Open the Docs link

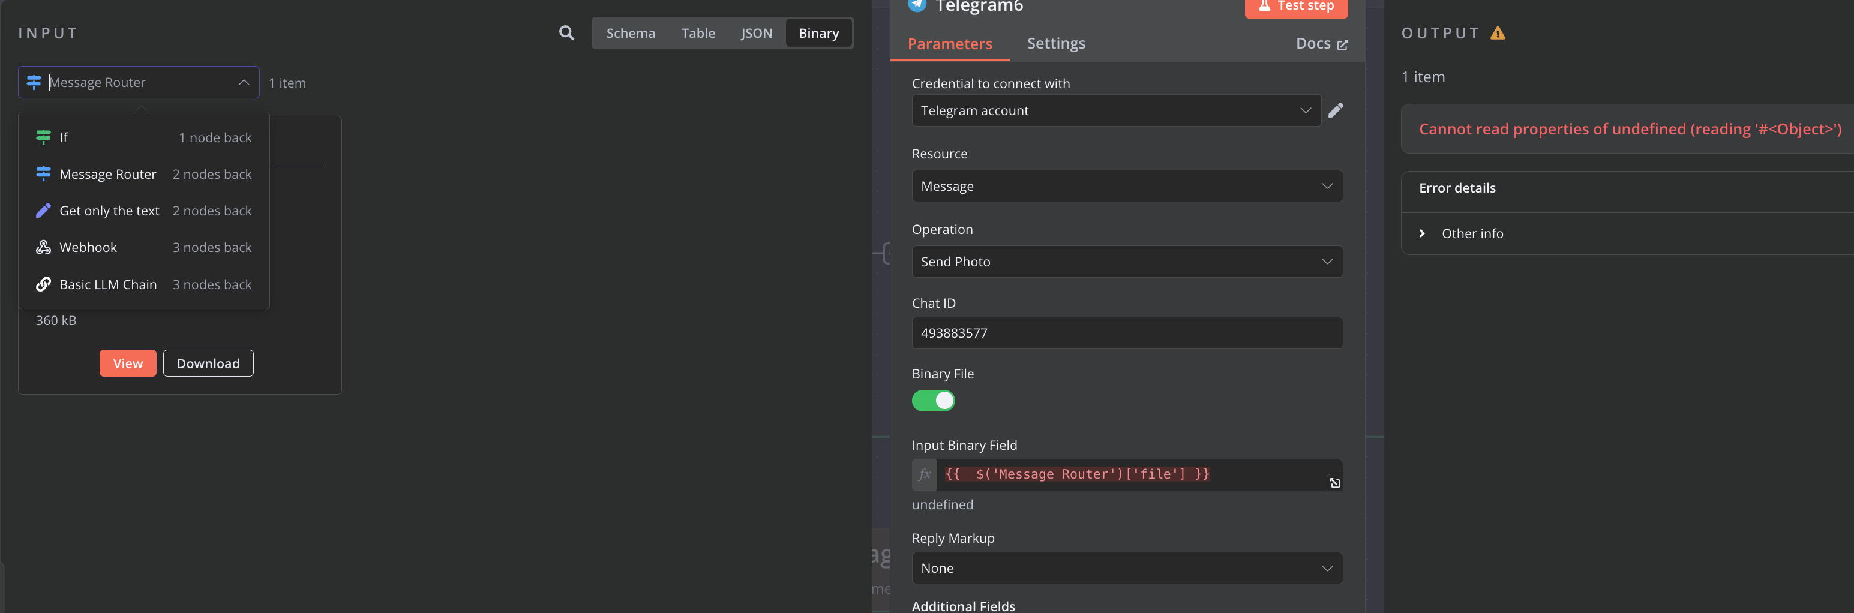(1321, 44)
